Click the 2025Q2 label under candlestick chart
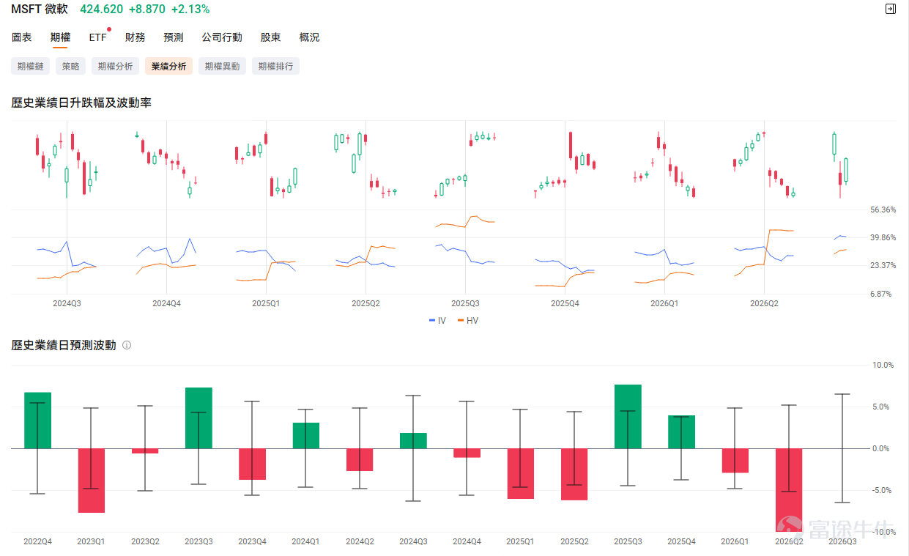The height and width of the screenshot is (556, 909). [366, 303]
